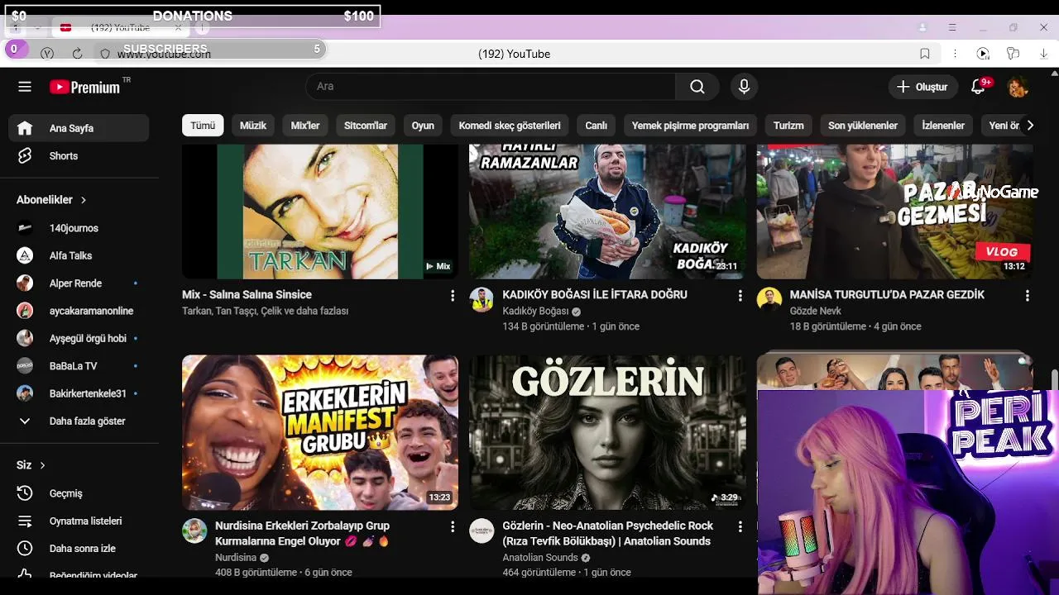
Task: Open the Geçmiş history page
Action: [x=79, y=493]
